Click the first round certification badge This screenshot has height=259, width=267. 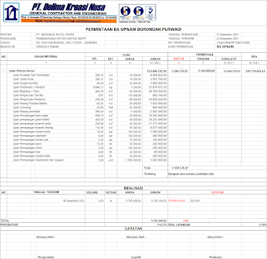point(125,12)
